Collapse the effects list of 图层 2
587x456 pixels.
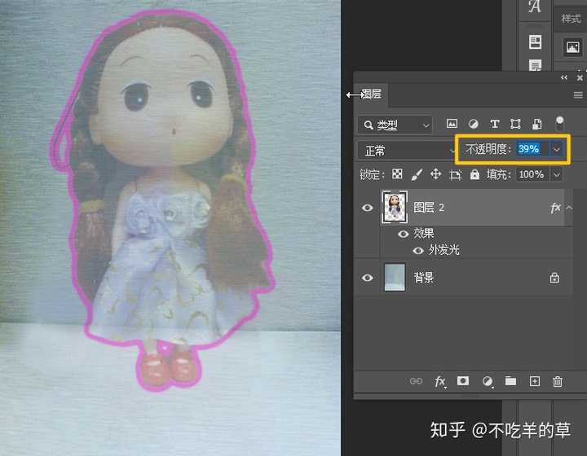[569, 208]
